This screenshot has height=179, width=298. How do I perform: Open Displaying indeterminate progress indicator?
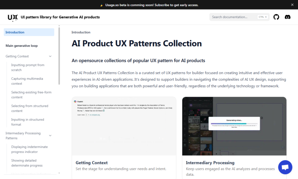pos(30,149)
